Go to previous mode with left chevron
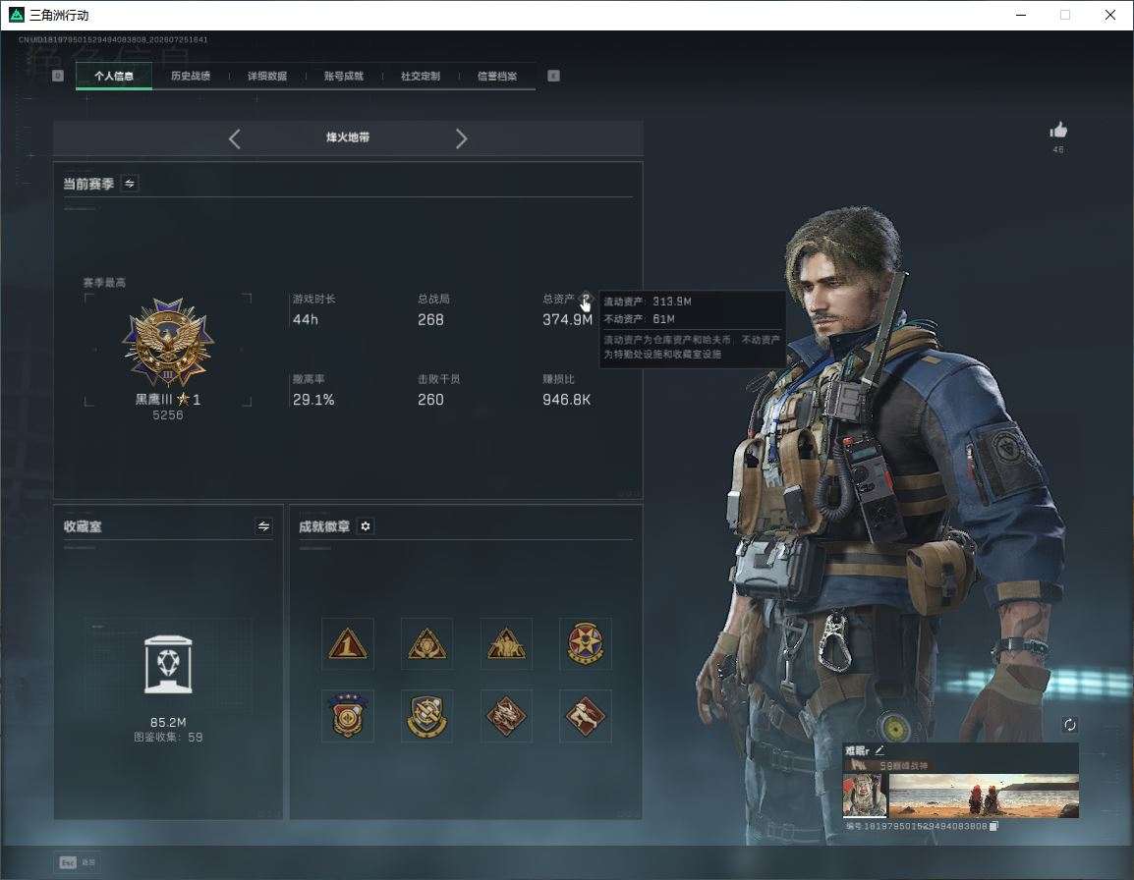1134x880 pixels. click(x=234, y=138)
